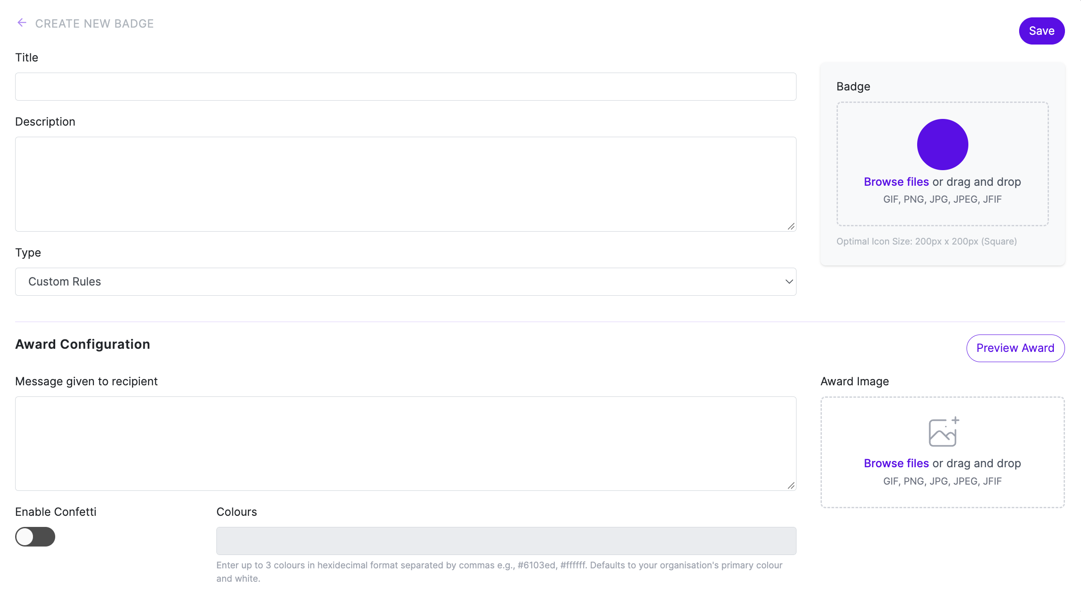
Task: Click into the Description text area
Action: [406, 184]
